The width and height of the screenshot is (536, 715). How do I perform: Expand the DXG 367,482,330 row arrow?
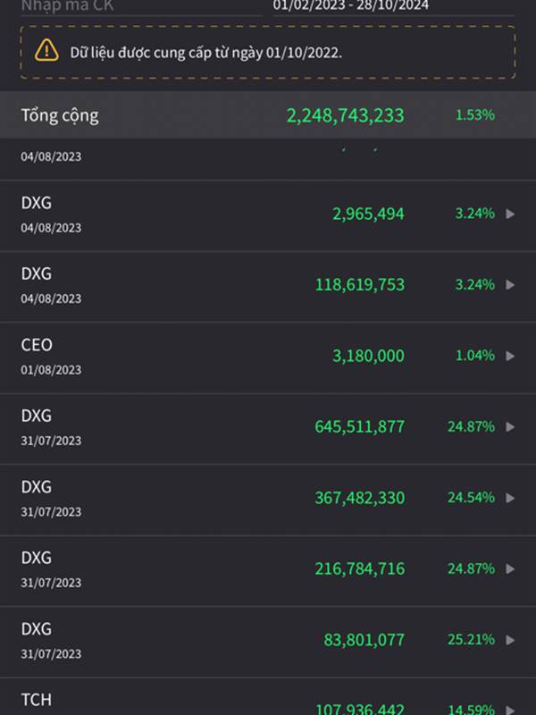tap(510, 498)
